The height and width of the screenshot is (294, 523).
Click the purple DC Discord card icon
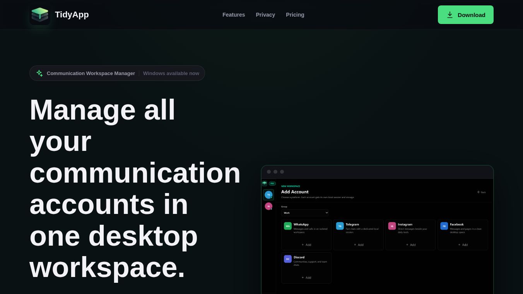pos(288,259)
